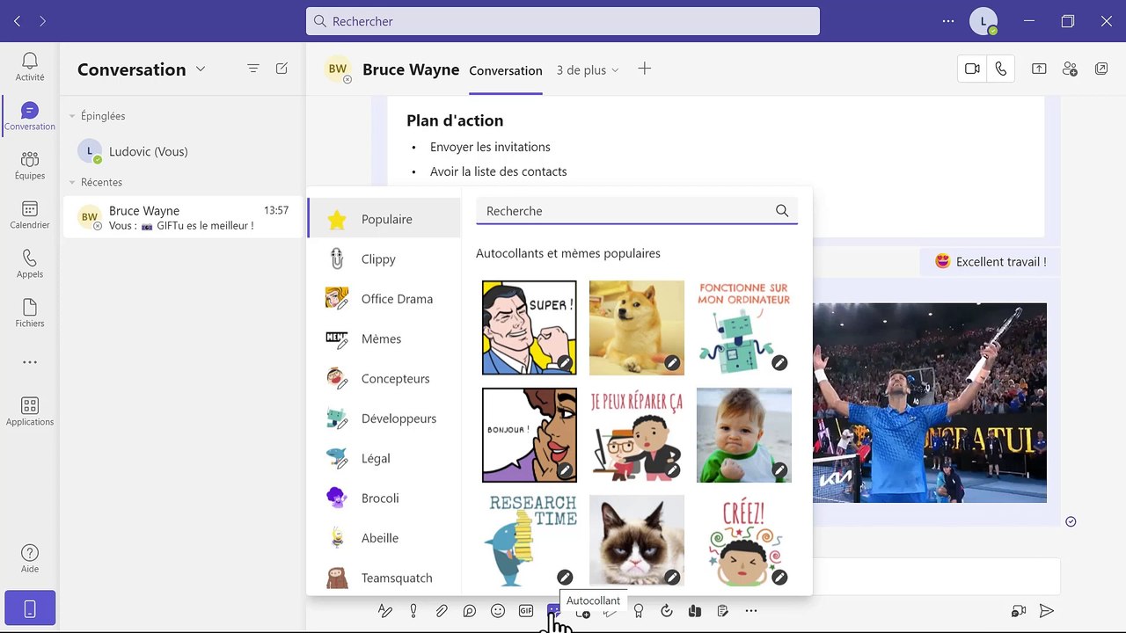Expand the '3 de plus' tabs dropdown
Image resolution: width=1126 pixels, height=633 pixels.
588,70
